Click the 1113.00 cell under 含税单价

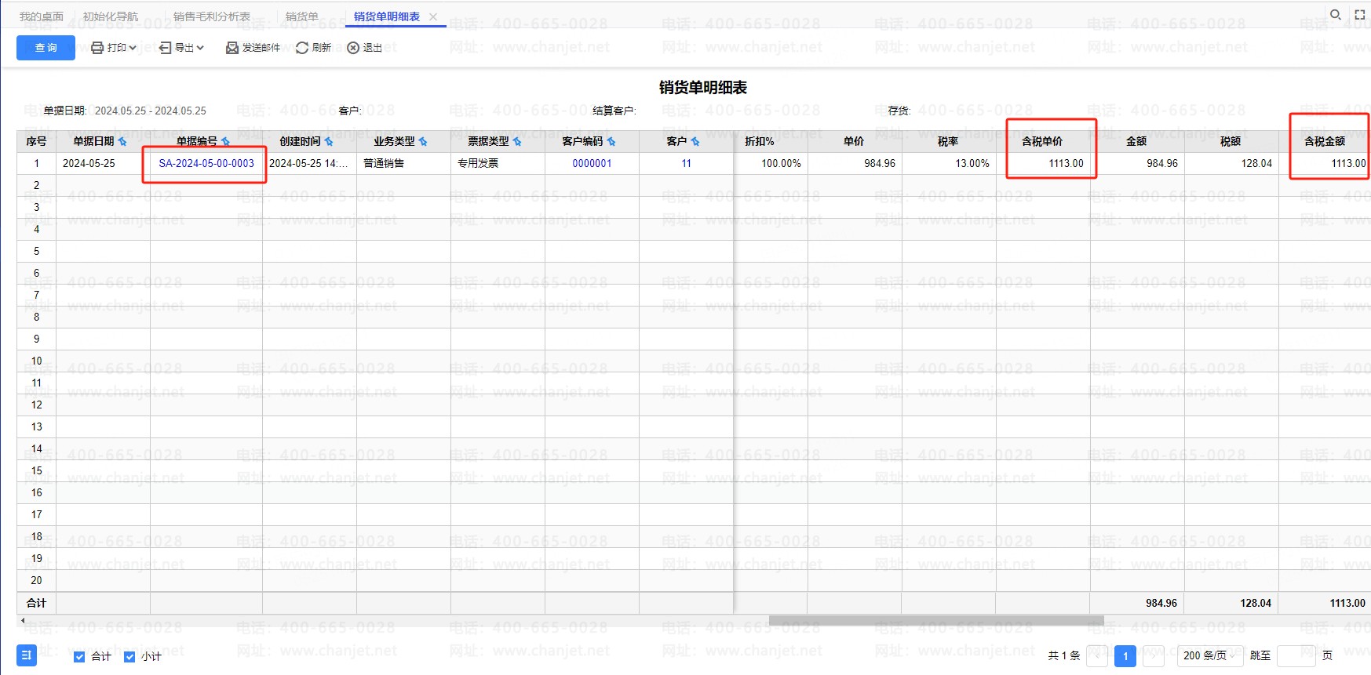tap(1043, 163)
